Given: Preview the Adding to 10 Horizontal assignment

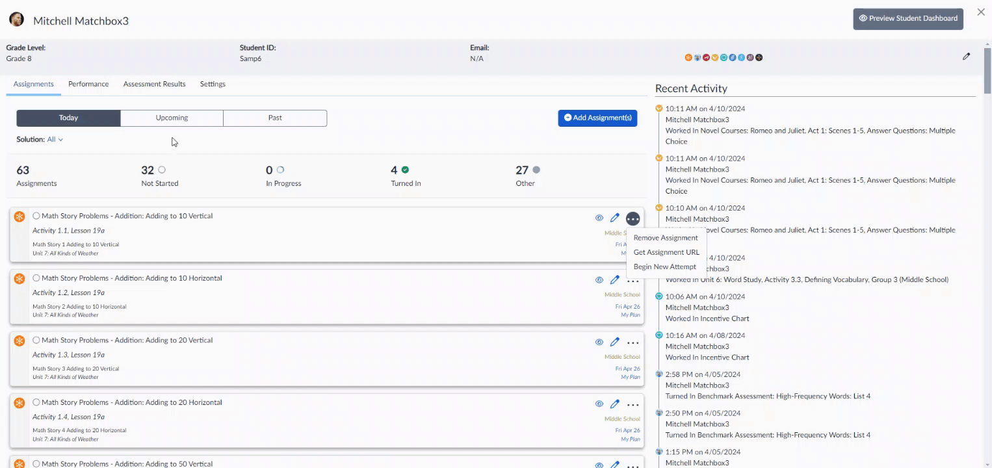Looking at the screenshot, I should click(x=599, y=280).
